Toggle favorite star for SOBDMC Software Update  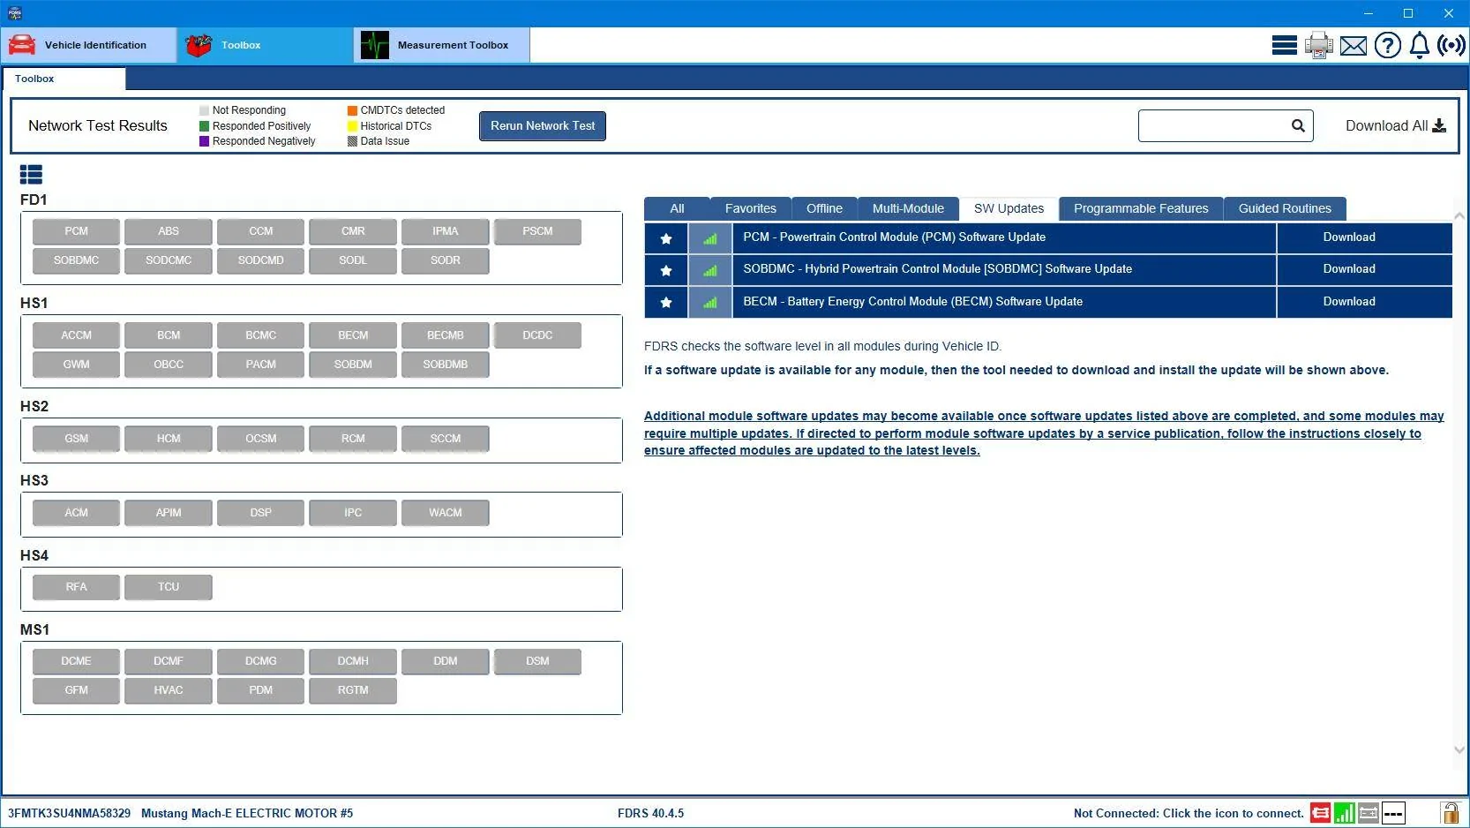click(666, 269)
